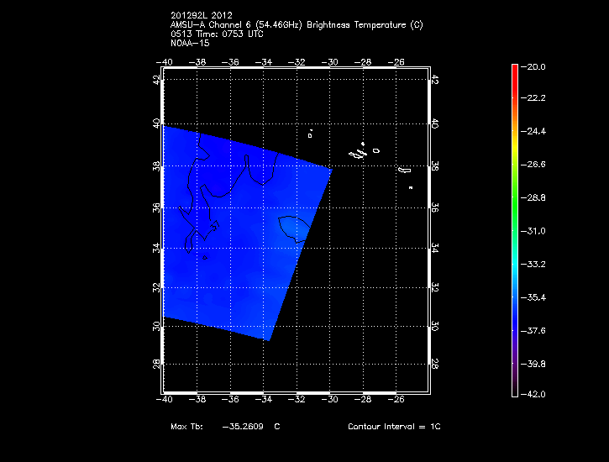Click the 28 latitude label on right axis
609x462 pixels.
(x=434, y=364)
